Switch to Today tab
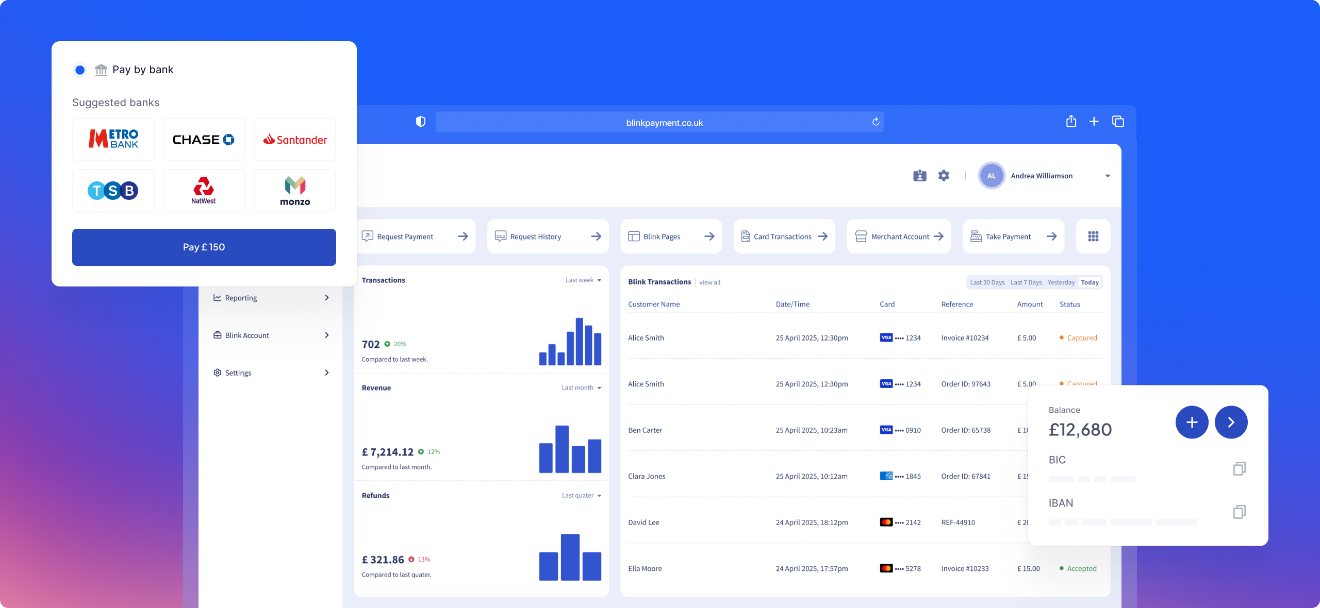 [1090, 282]
